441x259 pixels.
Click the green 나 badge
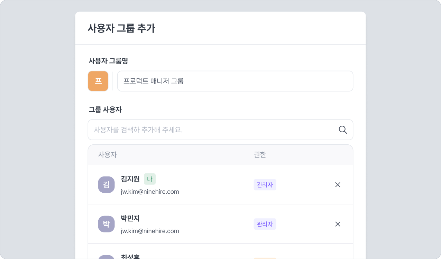(149, 179)
